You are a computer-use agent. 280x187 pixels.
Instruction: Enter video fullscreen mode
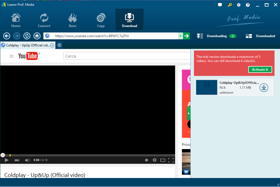tap(171, 160)
